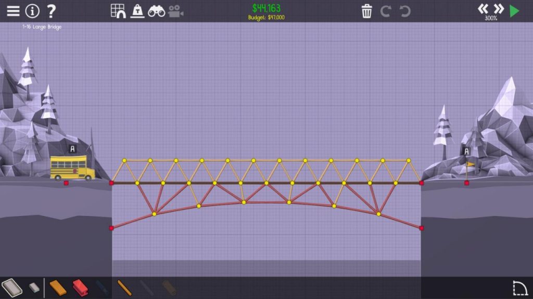Open the grid material palette icon
533x299 pixels.
coord(118,11)
